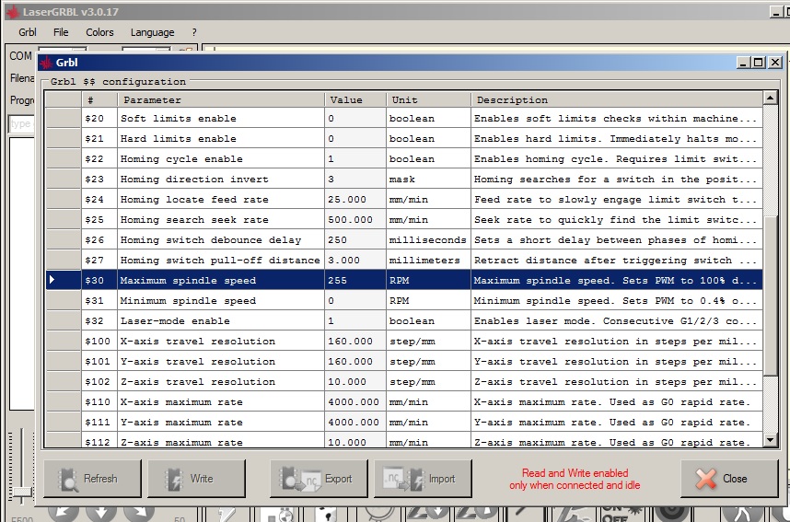
Task: Open the File menu
Action: point(61,32)
